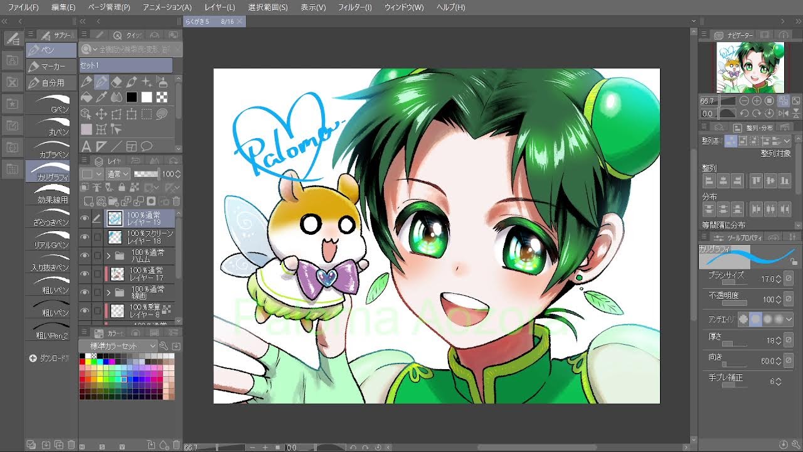Open the 通常 blending mode dropdown
Image resolution: width=803 pixels, height=452 pixels.
(118, 174)
